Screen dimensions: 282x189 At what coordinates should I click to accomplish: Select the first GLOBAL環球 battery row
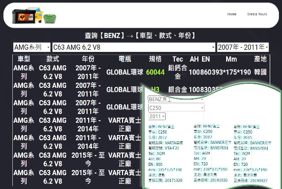[141, 72]
